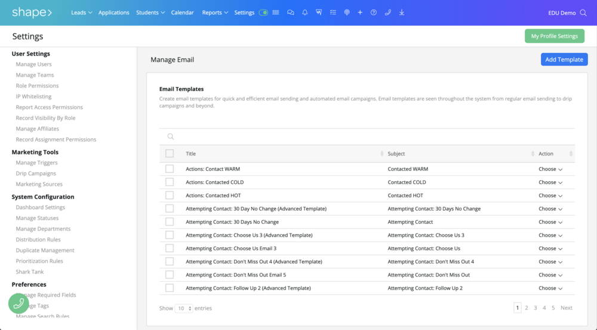Check the Actions: Contact WARM row checkbox
Viewport: 597px width, 330px height.
pos(170,169)
